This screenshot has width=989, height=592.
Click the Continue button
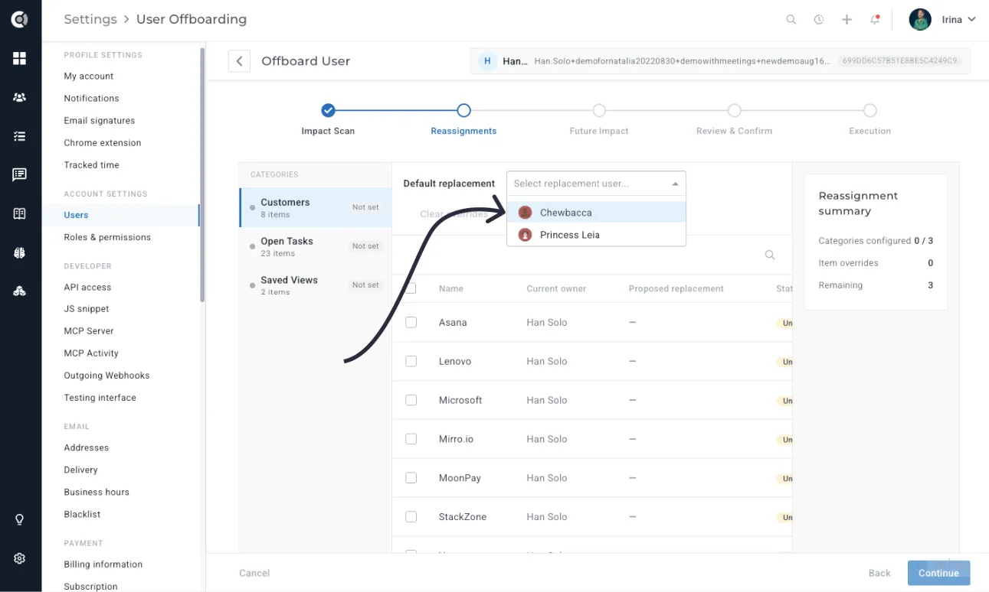point(938,573)
